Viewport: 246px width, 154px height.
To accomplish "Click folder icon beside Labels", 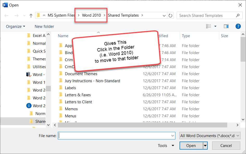I will [x=61, y=88].
